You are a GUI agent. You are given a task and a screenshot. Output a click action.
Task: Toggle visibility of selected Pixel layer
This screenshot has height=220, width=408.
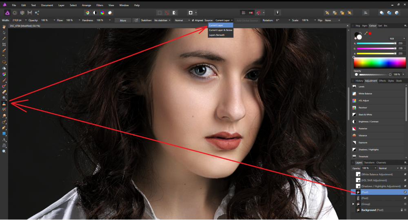click(405, 192)
